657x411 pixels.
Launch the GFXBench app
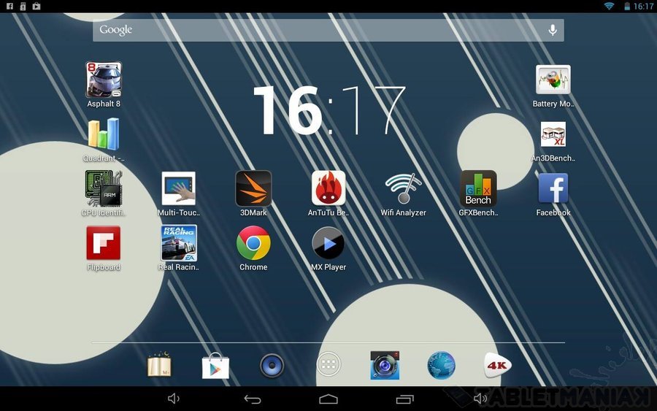478,188
